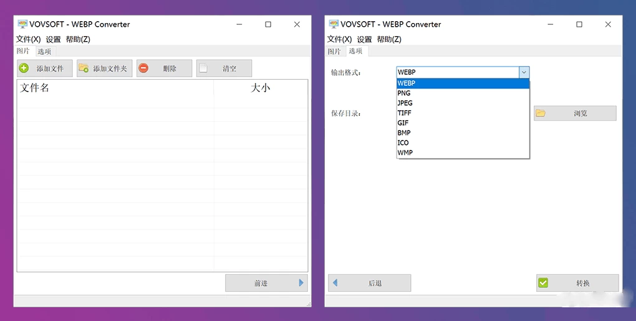Click the 文件名 column header
This screenshot has height=321, width=636.
[x=115, y=88]
